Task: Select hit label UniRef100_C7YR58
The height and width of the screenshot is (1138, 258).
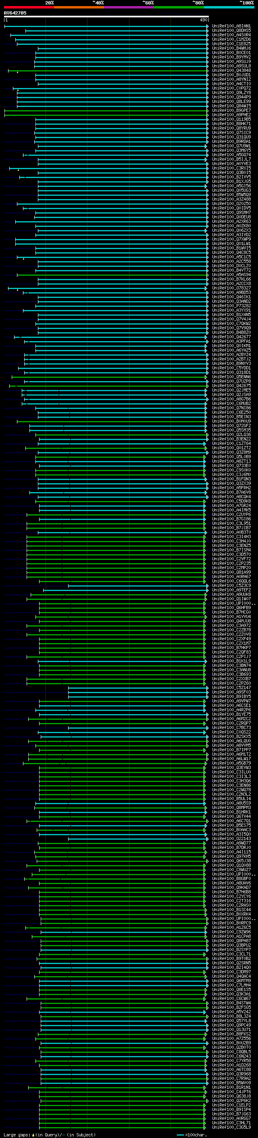Action: pyautogui.click(x=231, y=1060)
